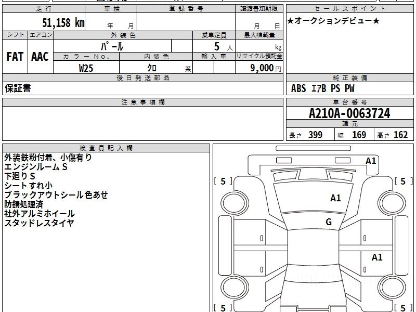Click the A1 mark on the hood
Screen dimensions: 416x312
(x=336, y=198)
